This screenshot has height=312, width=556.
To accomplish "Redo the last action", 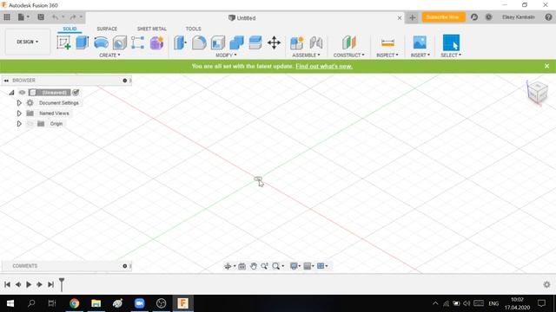I will pyautogui.click(x=73, y=17).
